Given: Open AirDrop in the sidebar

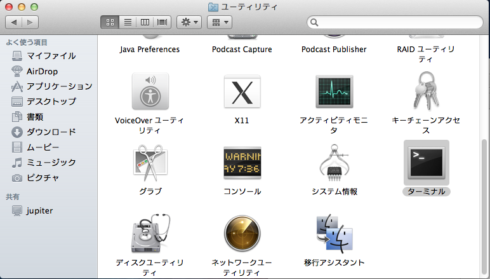Looking at the screenshot, I should (x=49, y=71).
